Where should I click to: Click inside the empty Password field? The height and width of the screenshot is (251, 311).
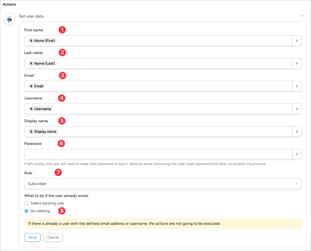[152, 154]
